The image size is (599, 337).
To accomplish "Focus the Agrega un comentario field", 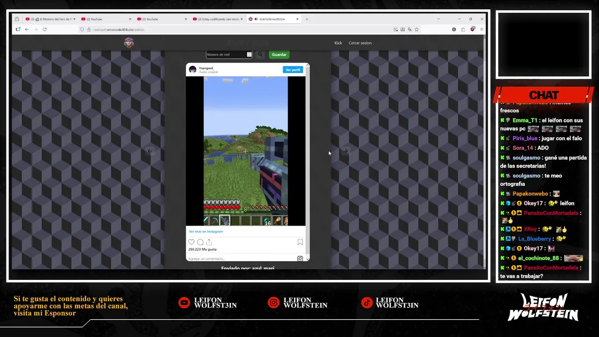I will [242, 258].
